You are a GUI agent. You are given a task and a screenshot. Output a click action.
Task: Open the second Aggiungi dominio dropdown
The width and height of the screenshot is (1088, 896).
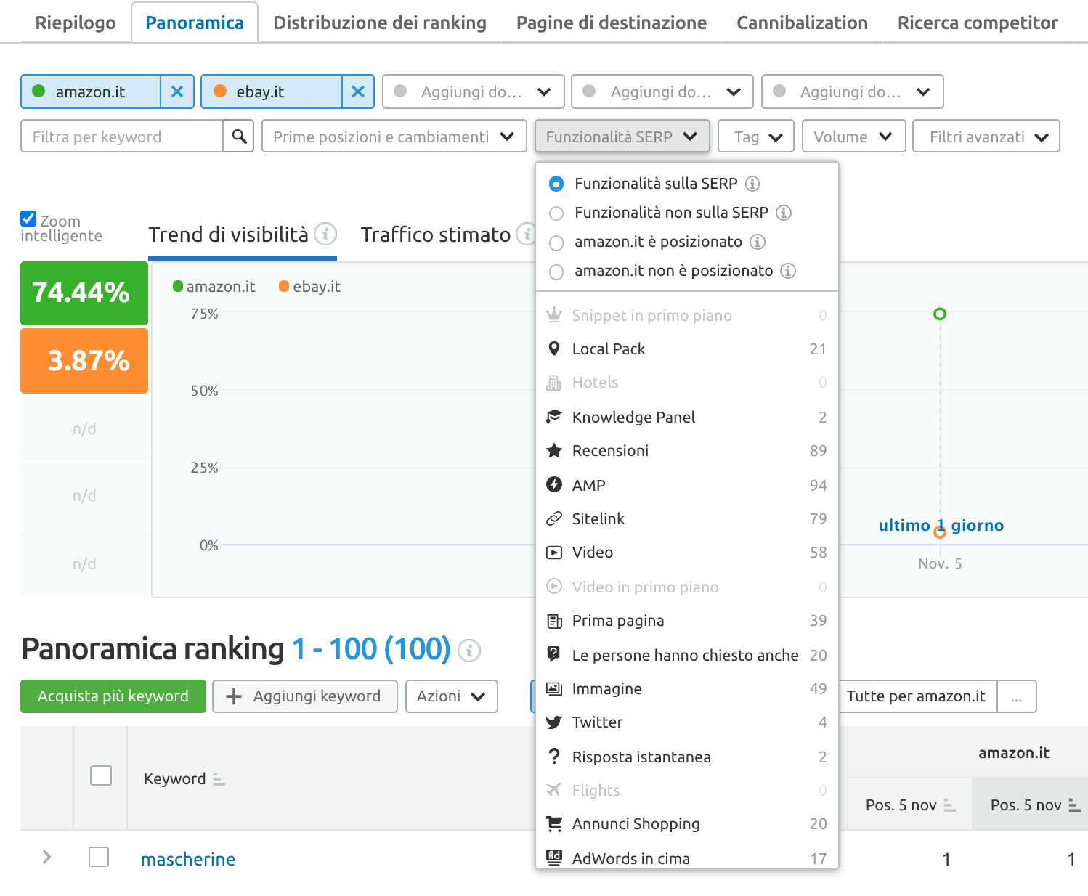[662, 91]
